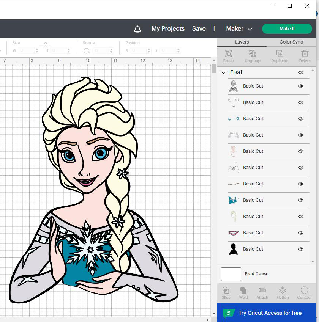
Task: Open notifications bell icon
Action: (x=137, y=29)
